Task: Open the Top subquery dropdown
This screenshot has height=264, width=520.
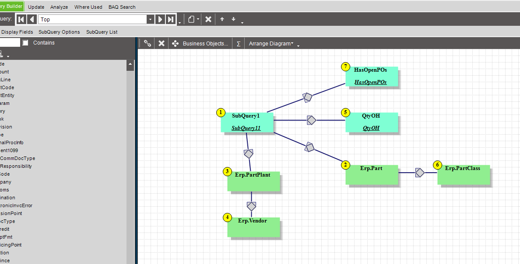Action: (x=150, y=20)
